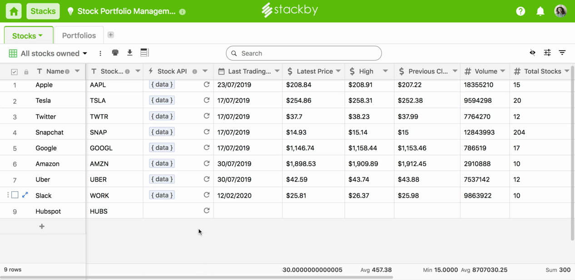This screenshot has height=280, width=575.
Task: Open the row height icon
Action: point(144,53)
